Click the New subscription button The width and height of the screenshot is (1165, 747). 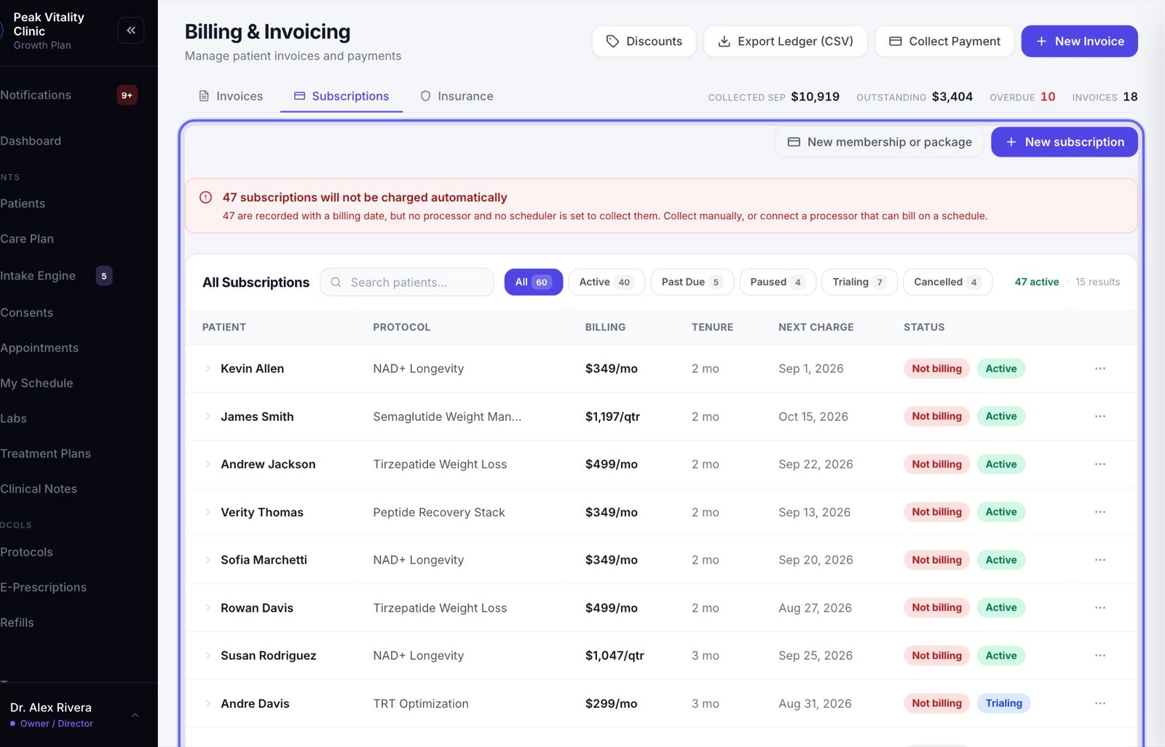coord(1064,142)
